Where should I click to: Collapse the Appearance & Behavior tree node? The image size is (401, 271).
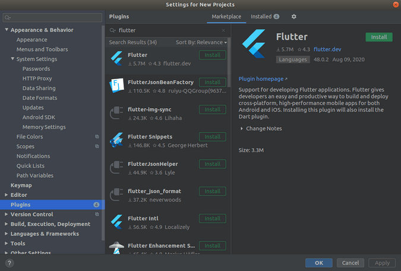7,30
